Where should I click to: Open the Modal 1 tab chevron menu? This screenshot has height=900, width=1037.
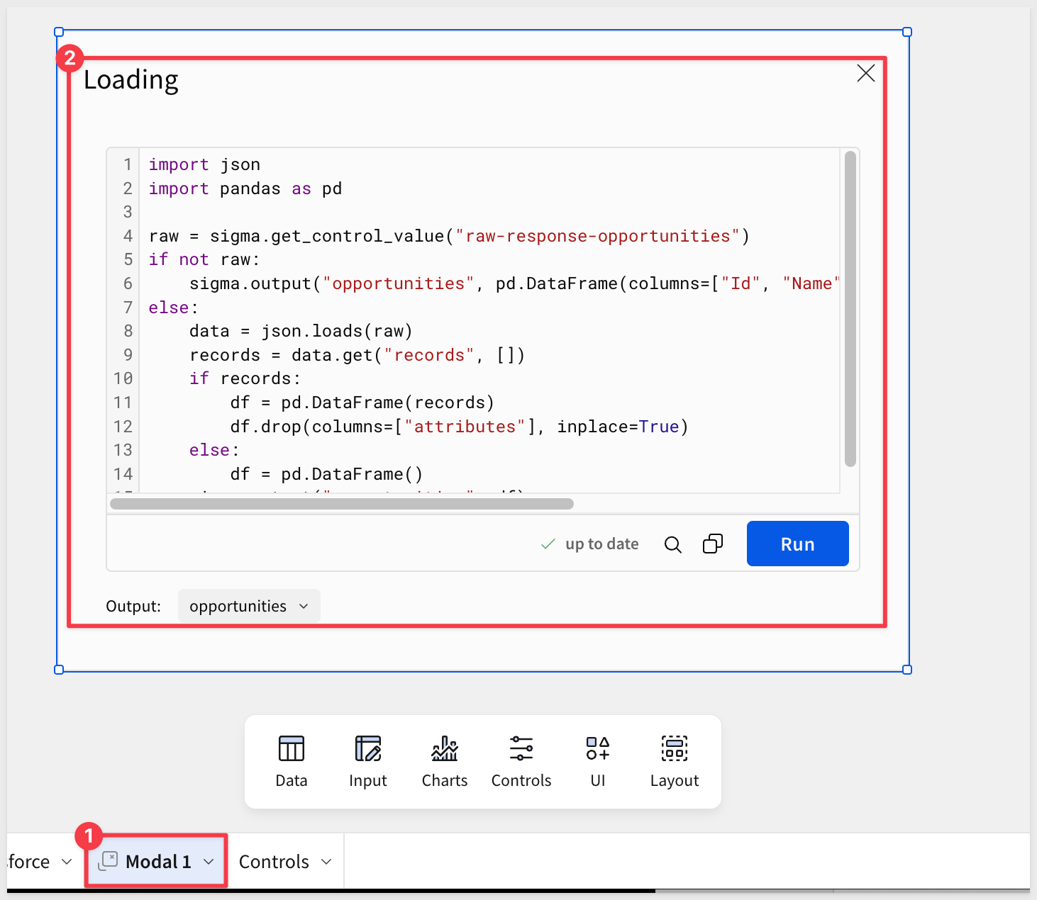coord(209,862)
